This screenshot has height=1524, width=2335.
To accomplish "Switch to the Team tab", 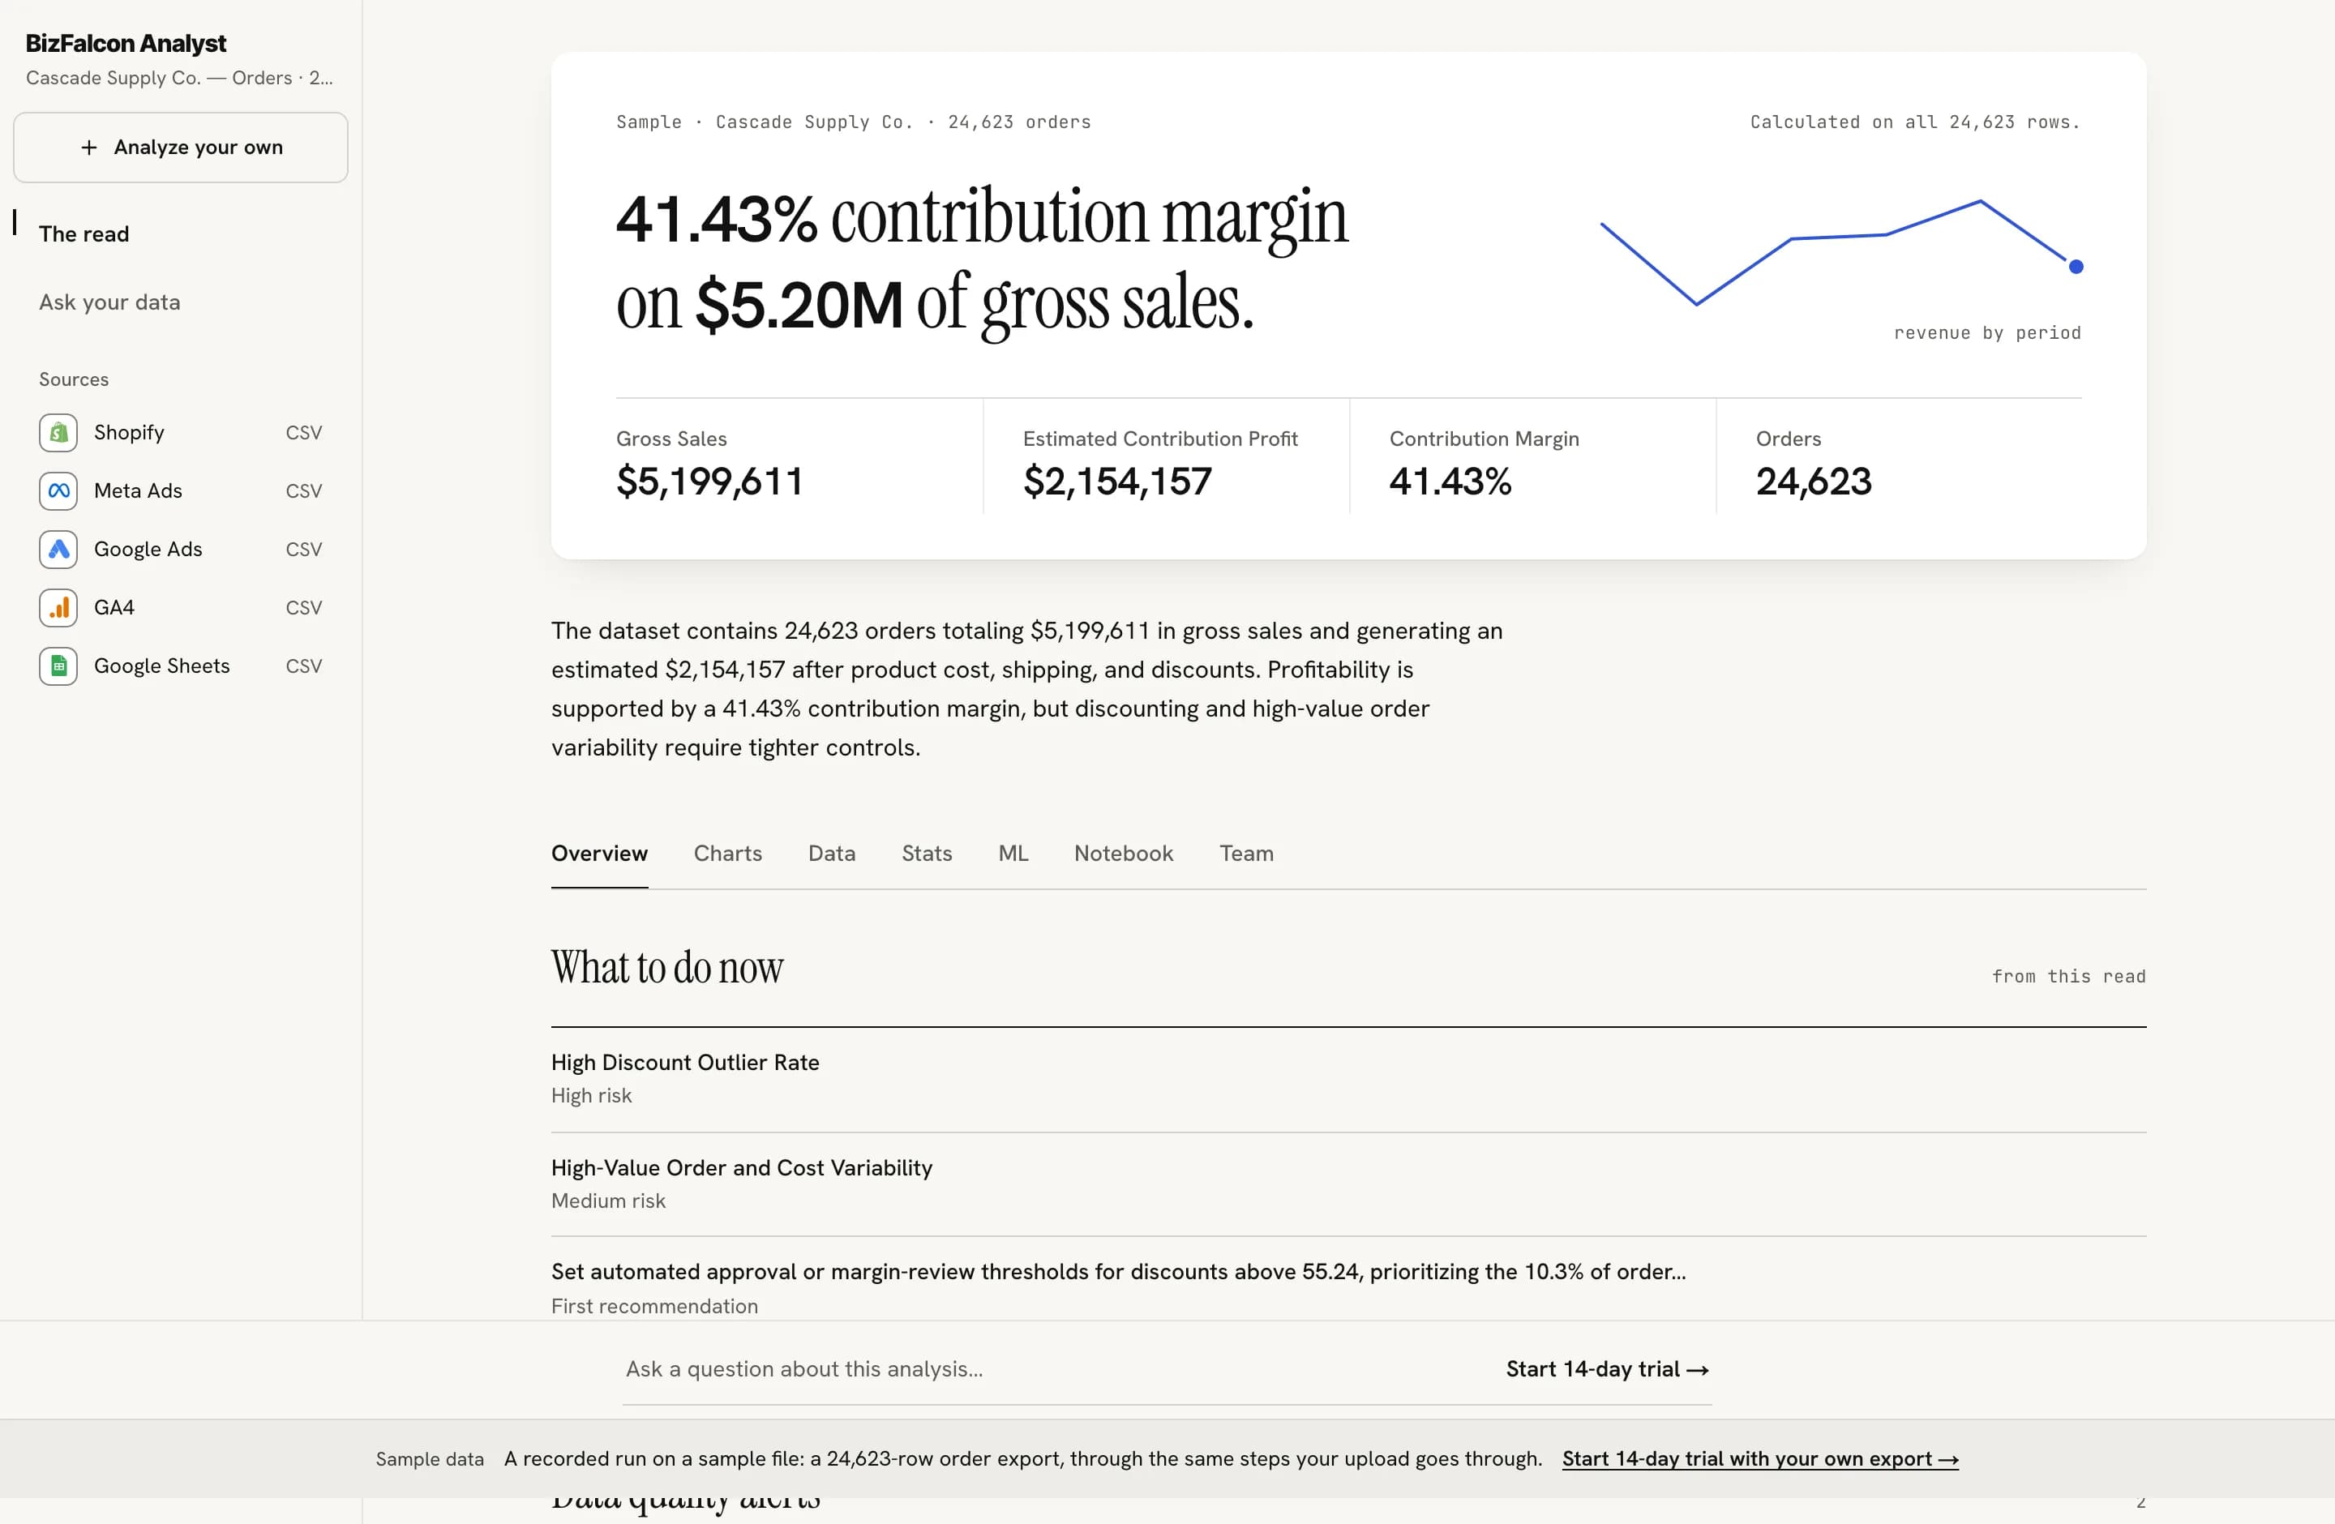I will point(1247,854).
